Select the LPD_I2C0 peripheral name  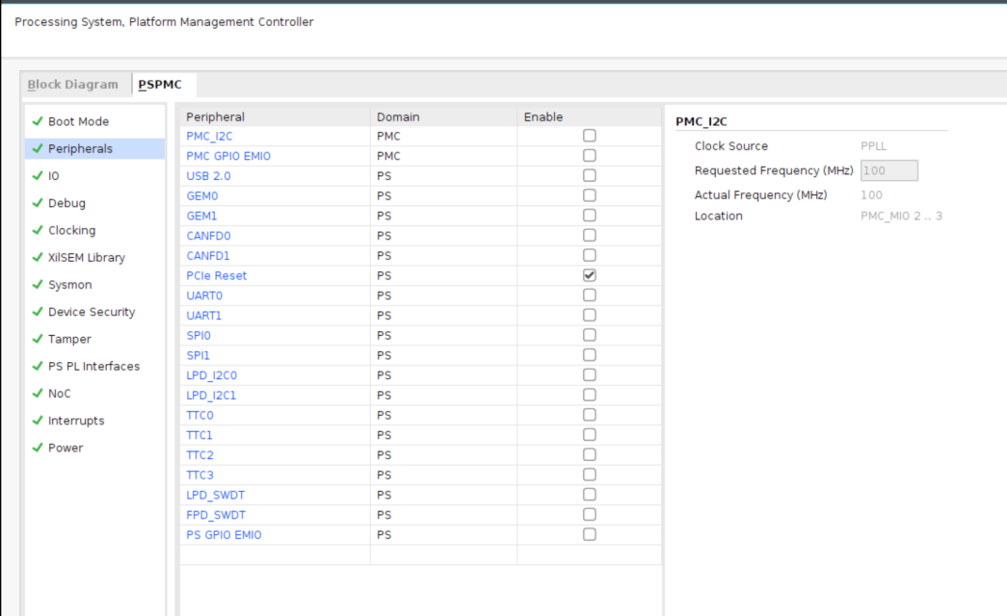[209, 375]
